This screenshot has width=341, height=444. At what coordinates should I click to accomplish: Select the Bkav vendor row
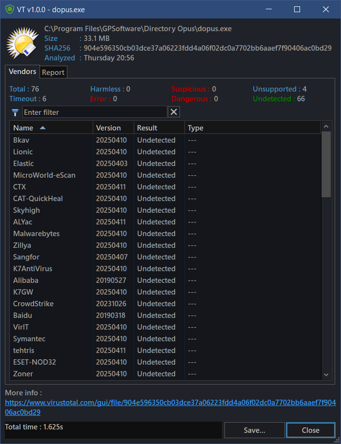(165, 140)
